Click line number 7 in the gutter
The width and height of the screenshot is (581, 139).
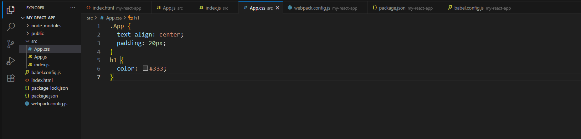[x=99, y=77]
